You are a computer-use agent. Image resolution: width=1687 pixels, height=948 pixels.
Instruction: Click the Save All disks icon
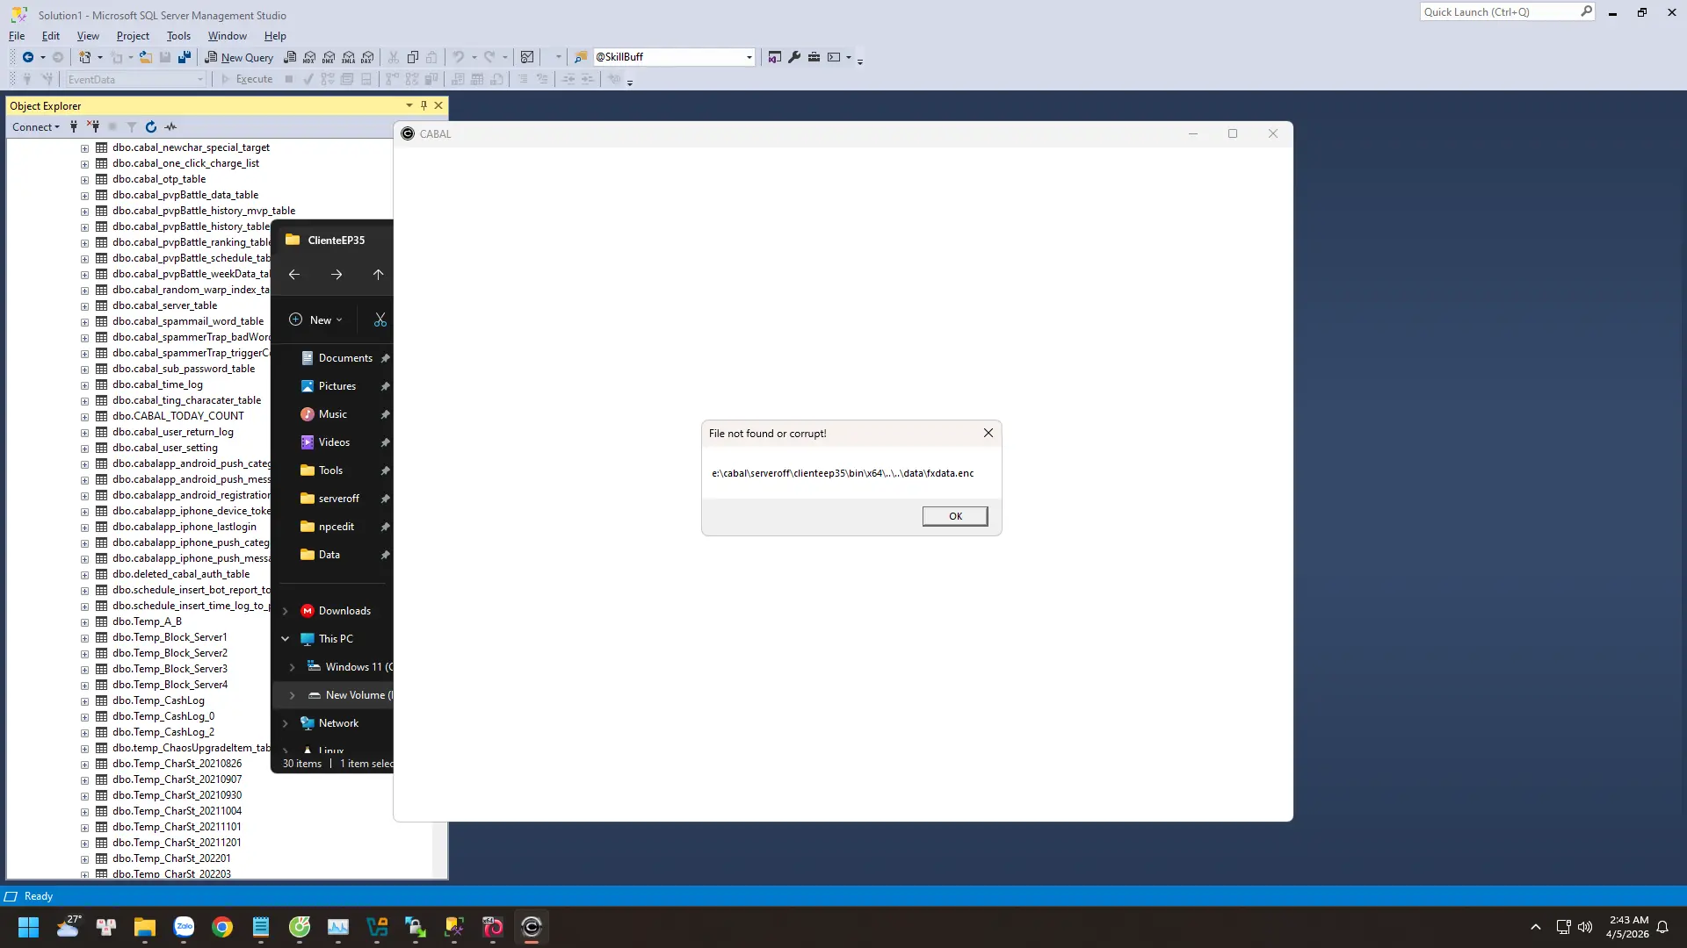184,57
